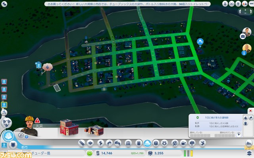254x158 pixels.
Task: Click the blonde advisor portrait
Action: pos(247,48)
